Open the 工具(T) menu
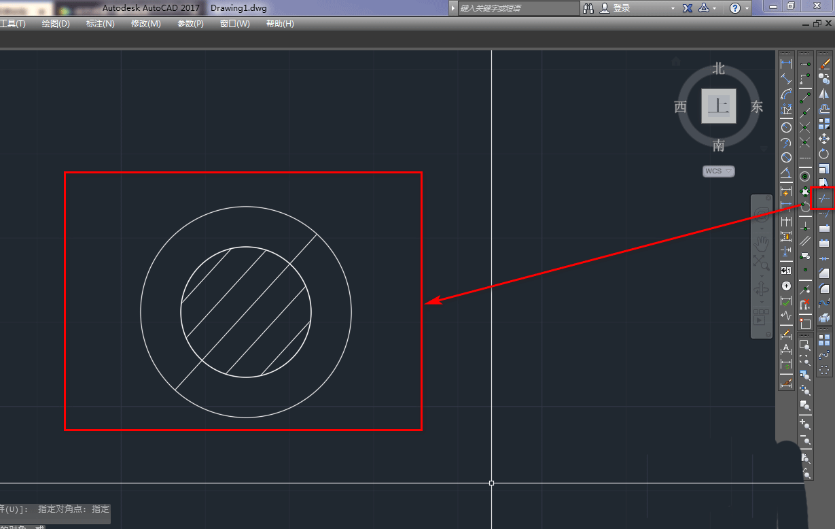 (x=12, y=24)
